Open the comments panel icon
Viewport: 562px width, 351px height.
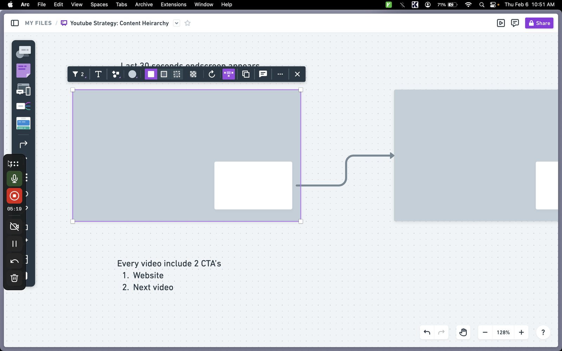[515, 23]
